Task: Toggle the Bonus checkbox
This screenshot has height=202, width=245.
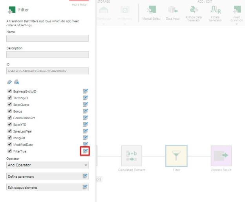Action: pyautogui.click(x=9, y=111)
